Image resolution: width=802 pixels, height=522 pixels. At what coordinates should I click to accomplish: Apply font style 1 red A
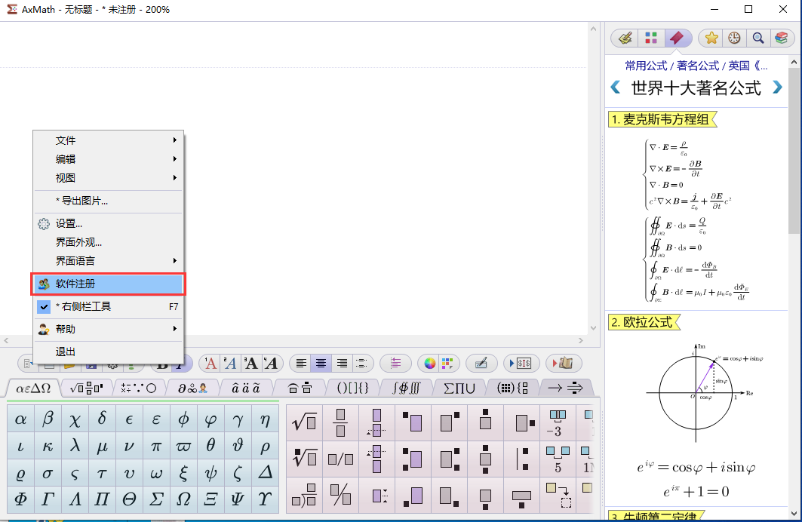[210, 364]
